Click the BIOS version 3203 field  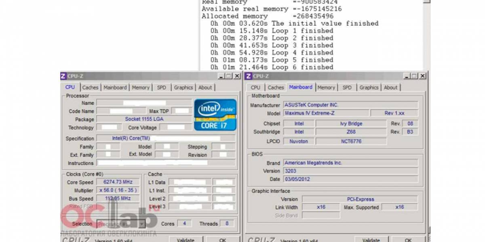(x=350, y=171)
